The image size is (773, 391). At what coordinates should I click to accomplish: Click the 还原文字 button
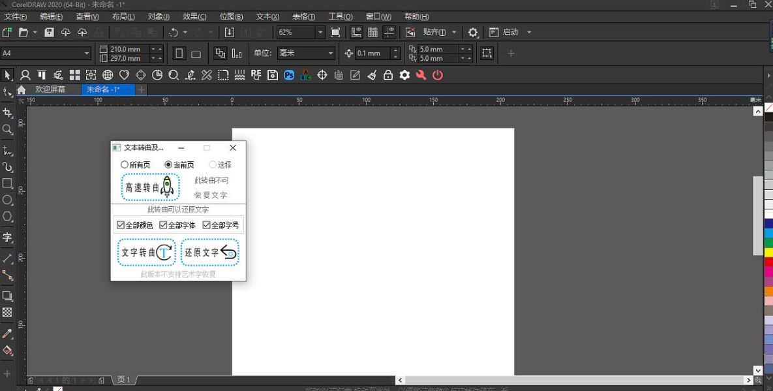[x=209, y=251]
